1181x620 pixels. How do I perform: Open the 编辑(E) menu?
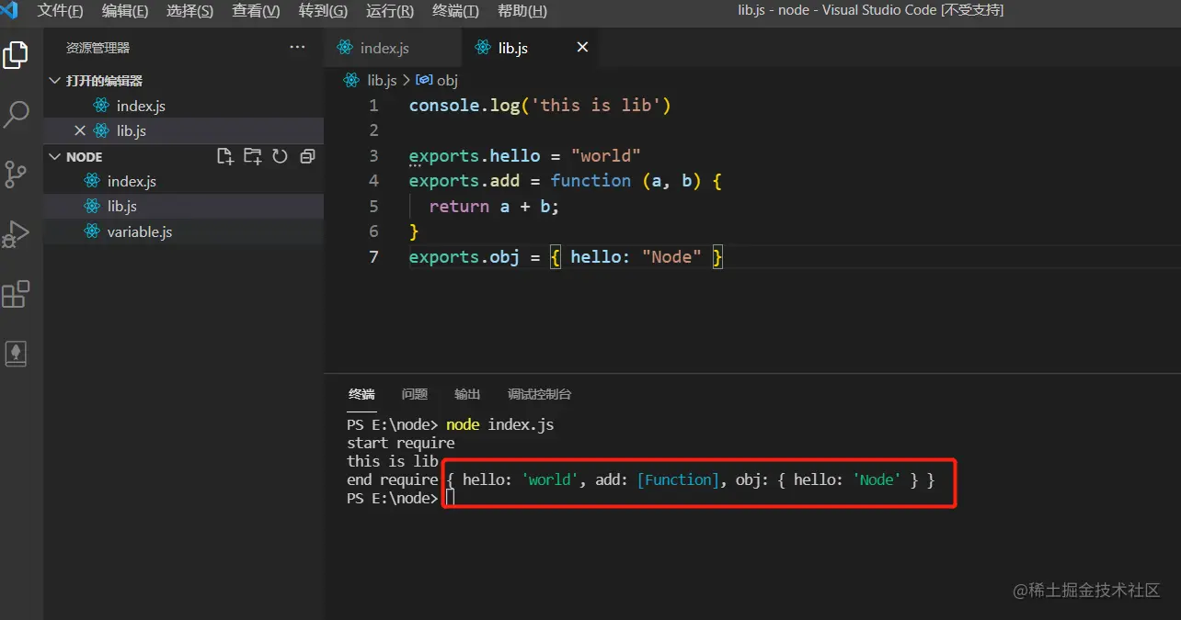coord(125,11)
